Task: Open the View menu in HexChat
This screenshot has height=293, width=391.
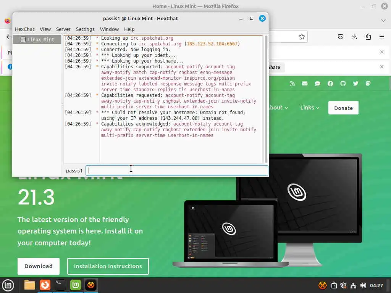Action: click(45, 29)
